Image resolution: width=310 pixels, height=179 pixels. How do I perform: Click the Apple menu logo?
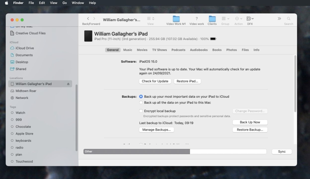point(7,3)
